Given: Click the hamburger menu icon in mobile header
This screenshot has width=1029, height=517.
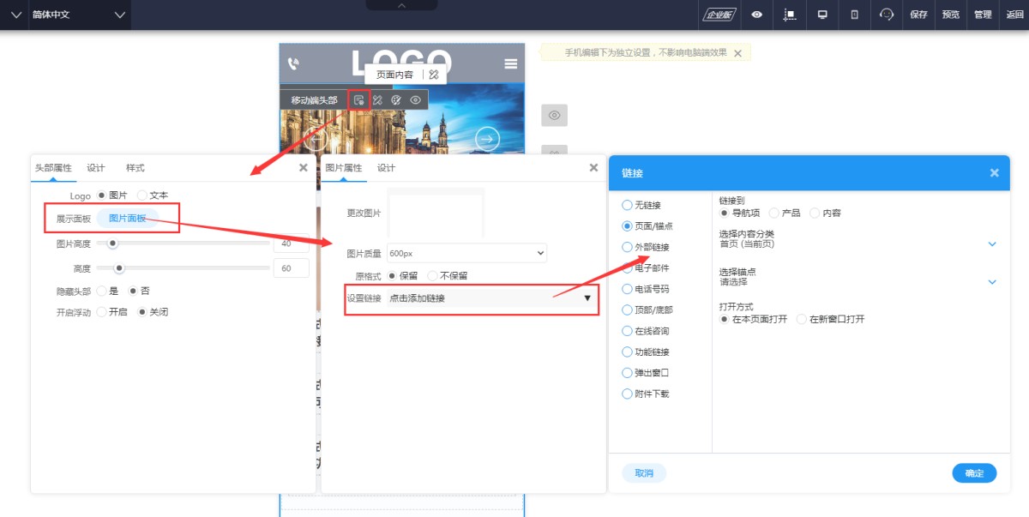Looking at the screenshot, I should (511, 63).
